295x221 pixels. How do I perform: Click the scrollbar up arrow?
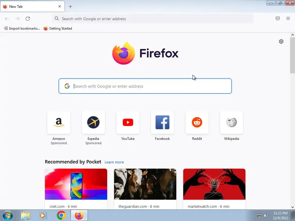[x=292, y=35]
